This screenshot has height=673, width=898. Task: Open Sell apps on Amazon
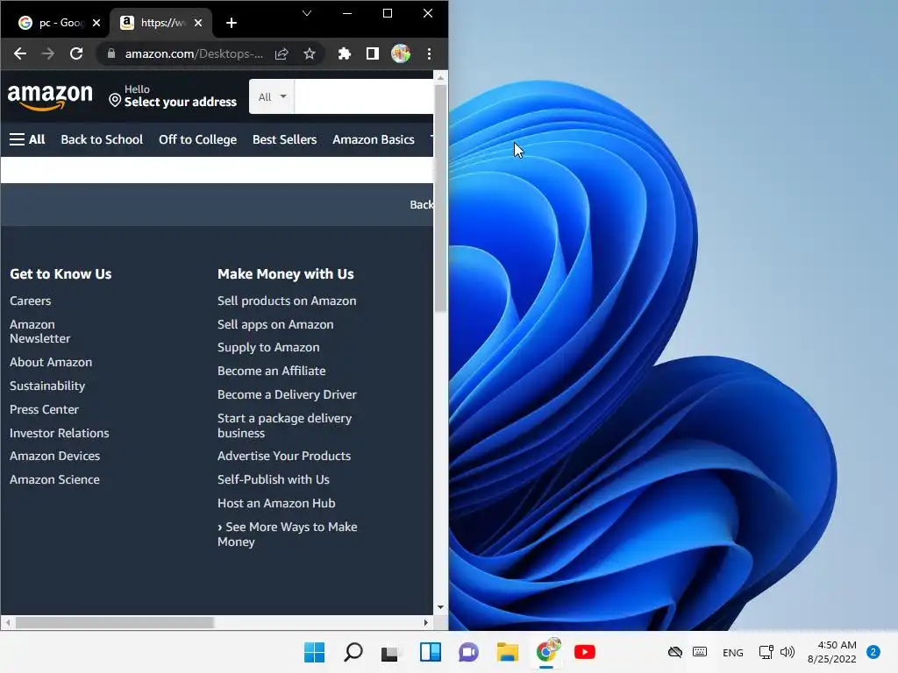pos(275,324)
